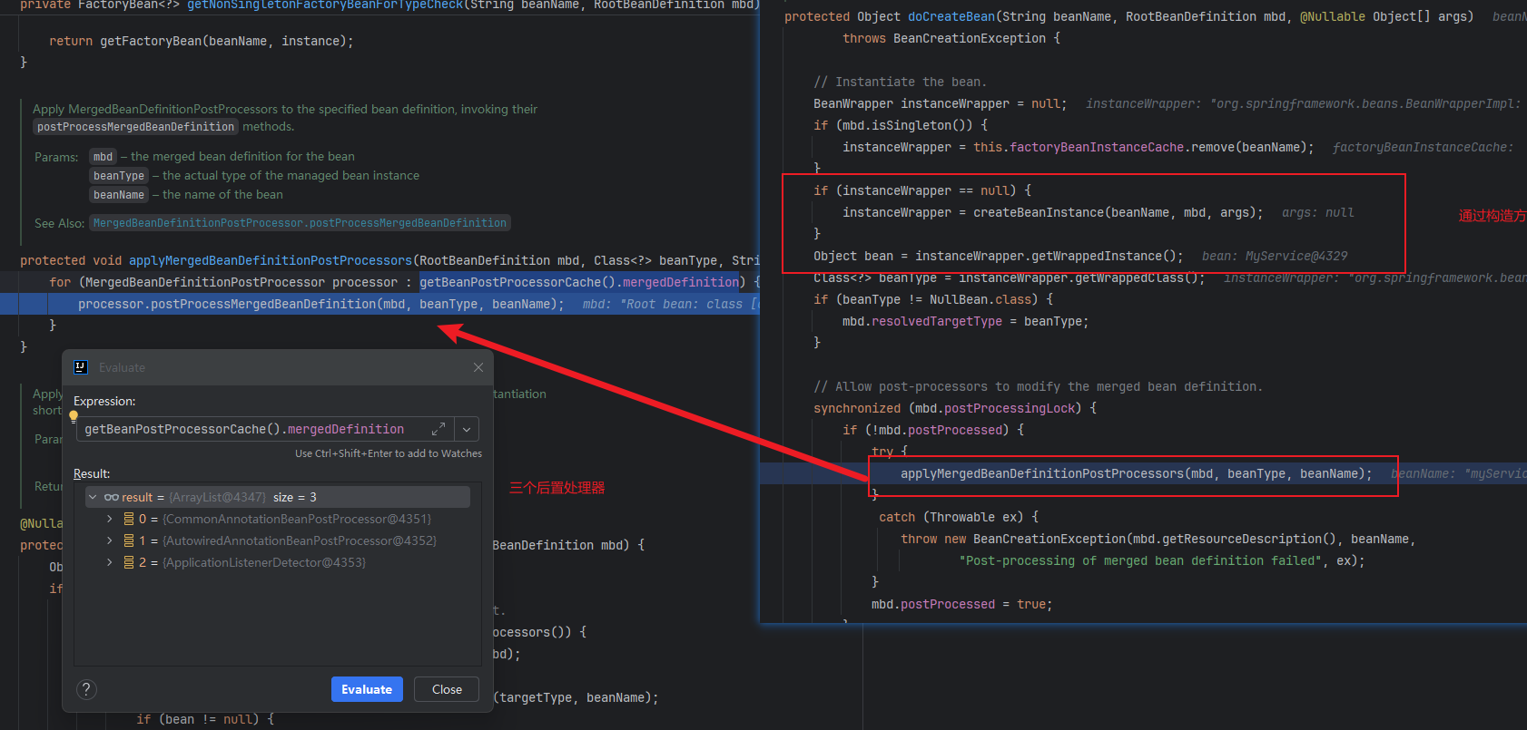Click the Evaluate button
This screenshot has width=1527, height=730.
pos(367,689)
